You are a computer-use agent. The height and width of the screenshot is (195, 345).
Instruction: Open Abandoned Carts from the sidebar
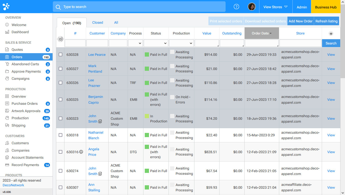24,64
